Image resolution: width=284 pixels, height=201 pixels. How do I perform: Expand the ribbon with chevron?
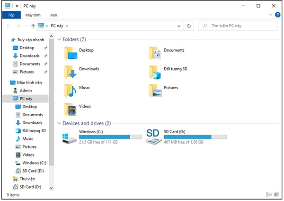(270, 15)
